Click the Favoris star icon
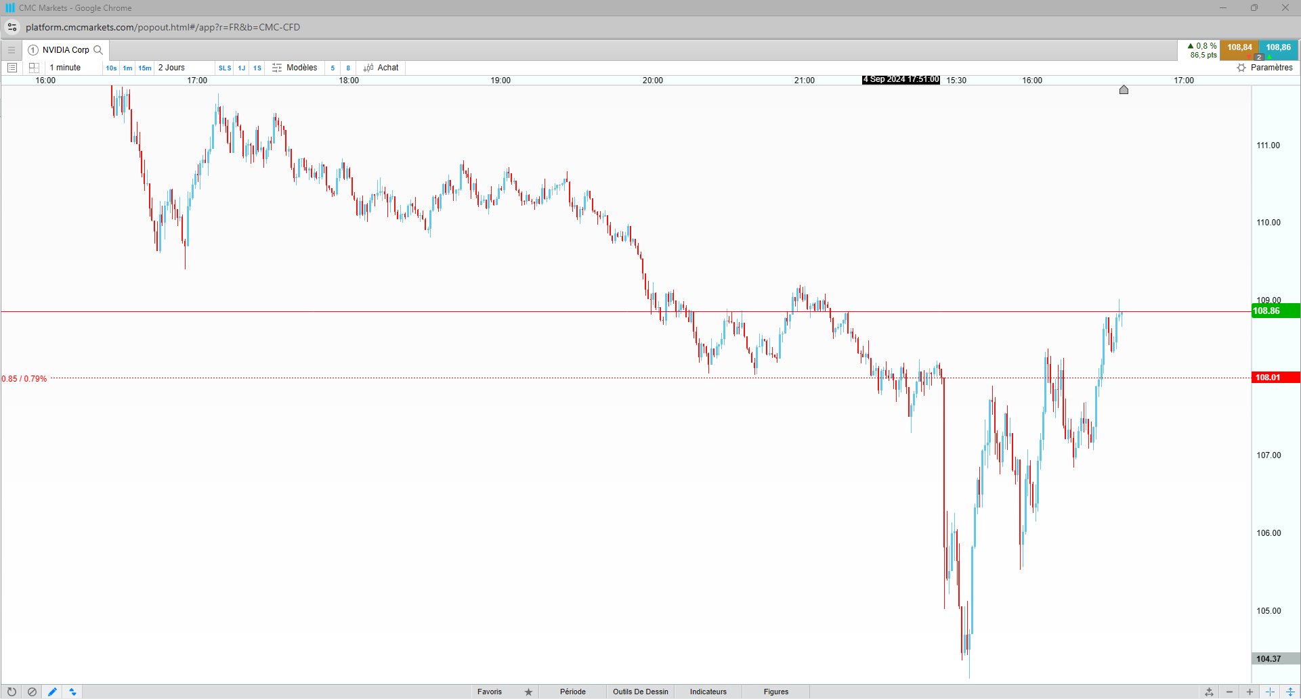Screen dimensions: 1301x699 pos(529,692)
